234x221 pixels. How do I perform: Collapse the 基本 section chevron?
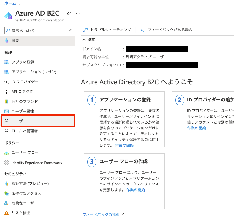tap(84, 40)
